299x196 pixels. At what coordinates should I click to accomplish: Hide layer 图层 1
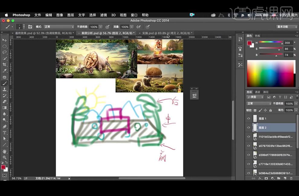click(x=249, y=118)
